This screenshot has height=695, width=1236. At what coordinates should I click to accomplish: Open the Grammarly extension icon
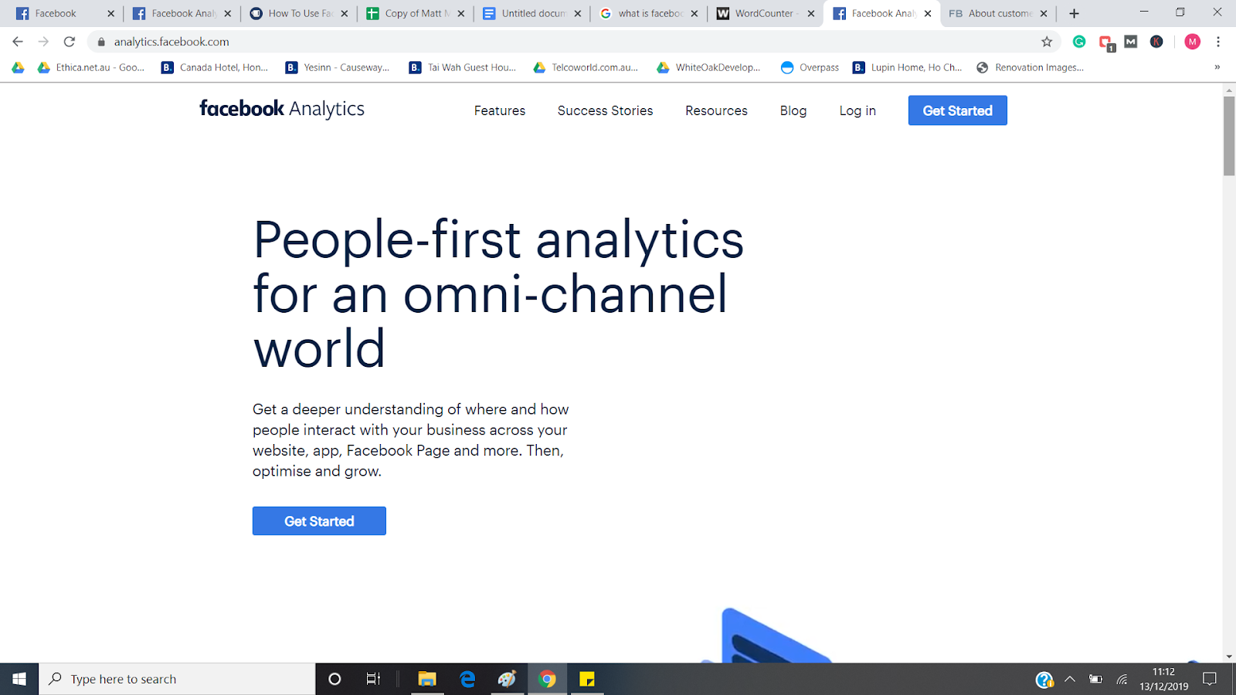pos(1079,42)
